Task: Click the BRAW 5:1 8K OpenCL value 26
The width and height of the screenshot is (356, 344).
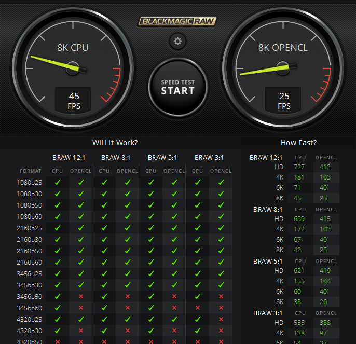Action: [x=323, y=302]
